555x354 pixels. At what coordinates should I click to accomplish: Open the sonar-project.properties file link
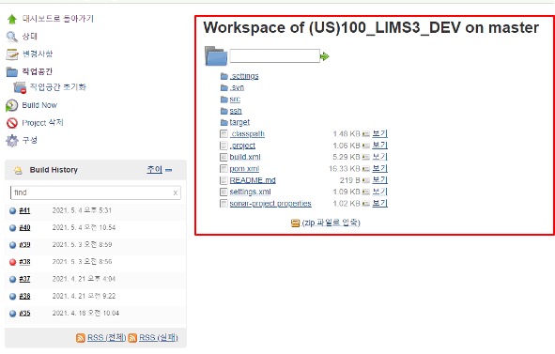pos(270,203)
